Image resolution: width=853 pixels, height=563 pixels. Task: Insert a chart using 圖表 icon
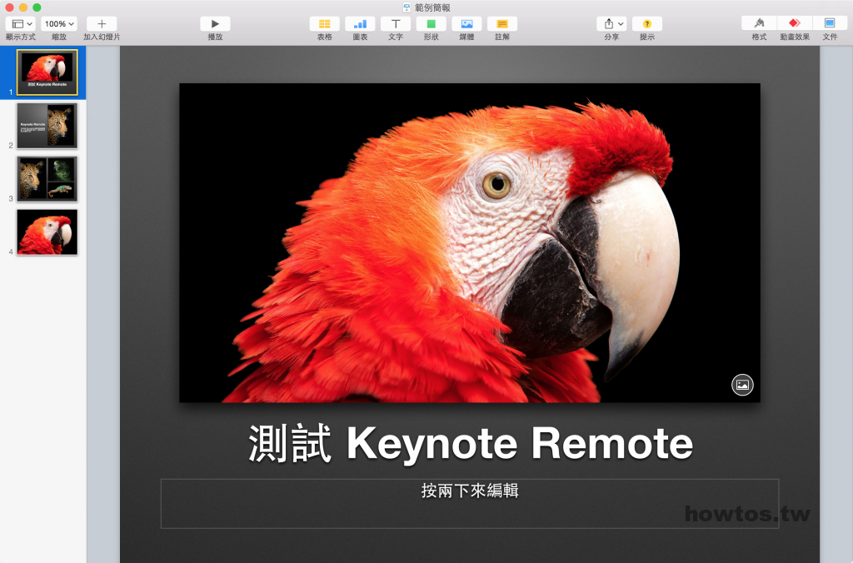point(360,24)
